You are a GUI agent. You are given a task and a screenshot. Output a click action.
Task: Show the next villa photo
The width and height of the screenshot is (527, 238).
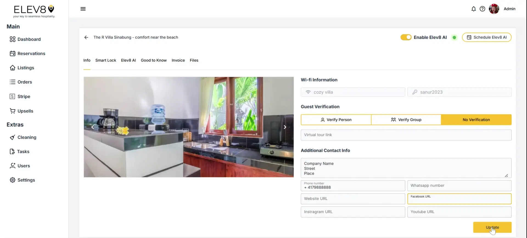(285, 127)
